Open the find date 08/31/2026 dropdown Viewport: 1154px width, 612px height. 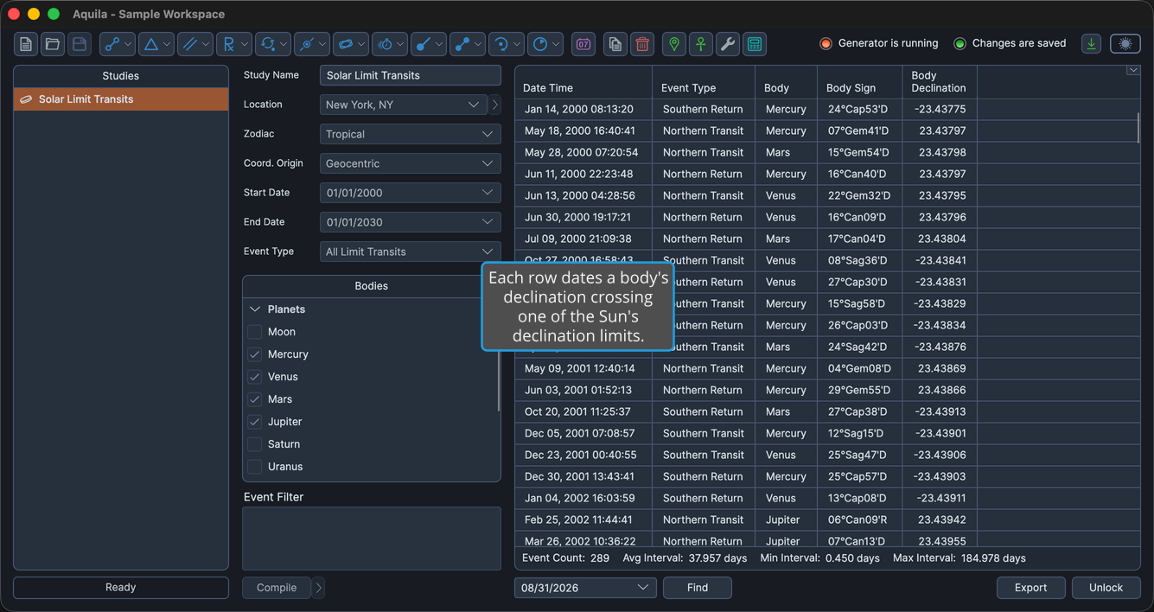[x=585, y=588]
